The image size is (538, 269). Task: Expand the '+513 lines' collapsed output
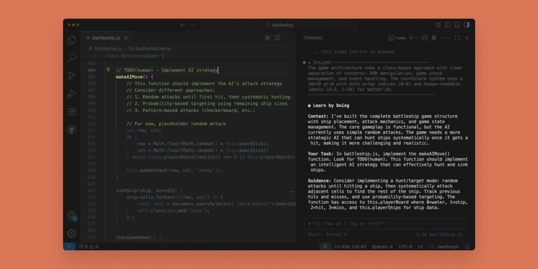click(355, 52)
